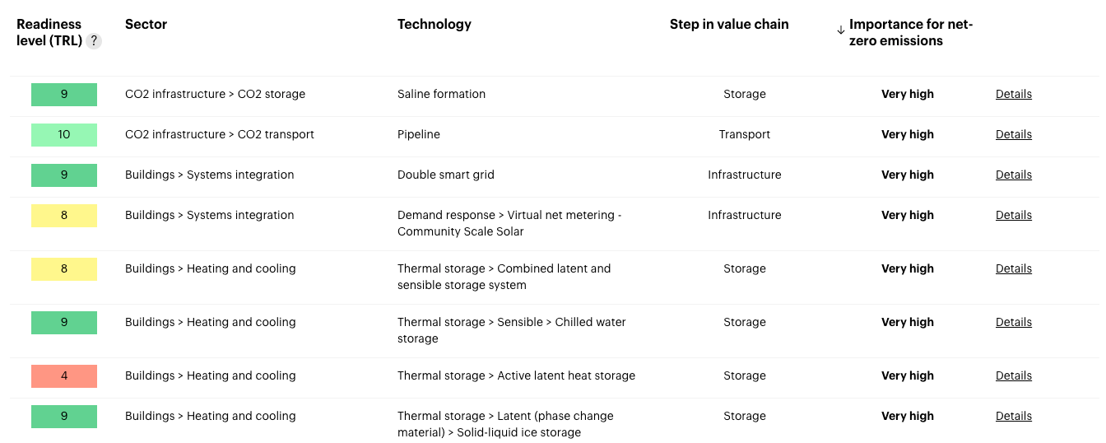Viewport: 1106px width, 443px height.
Task: Click the red TRL 4 badge
Action: coord(64,375)
